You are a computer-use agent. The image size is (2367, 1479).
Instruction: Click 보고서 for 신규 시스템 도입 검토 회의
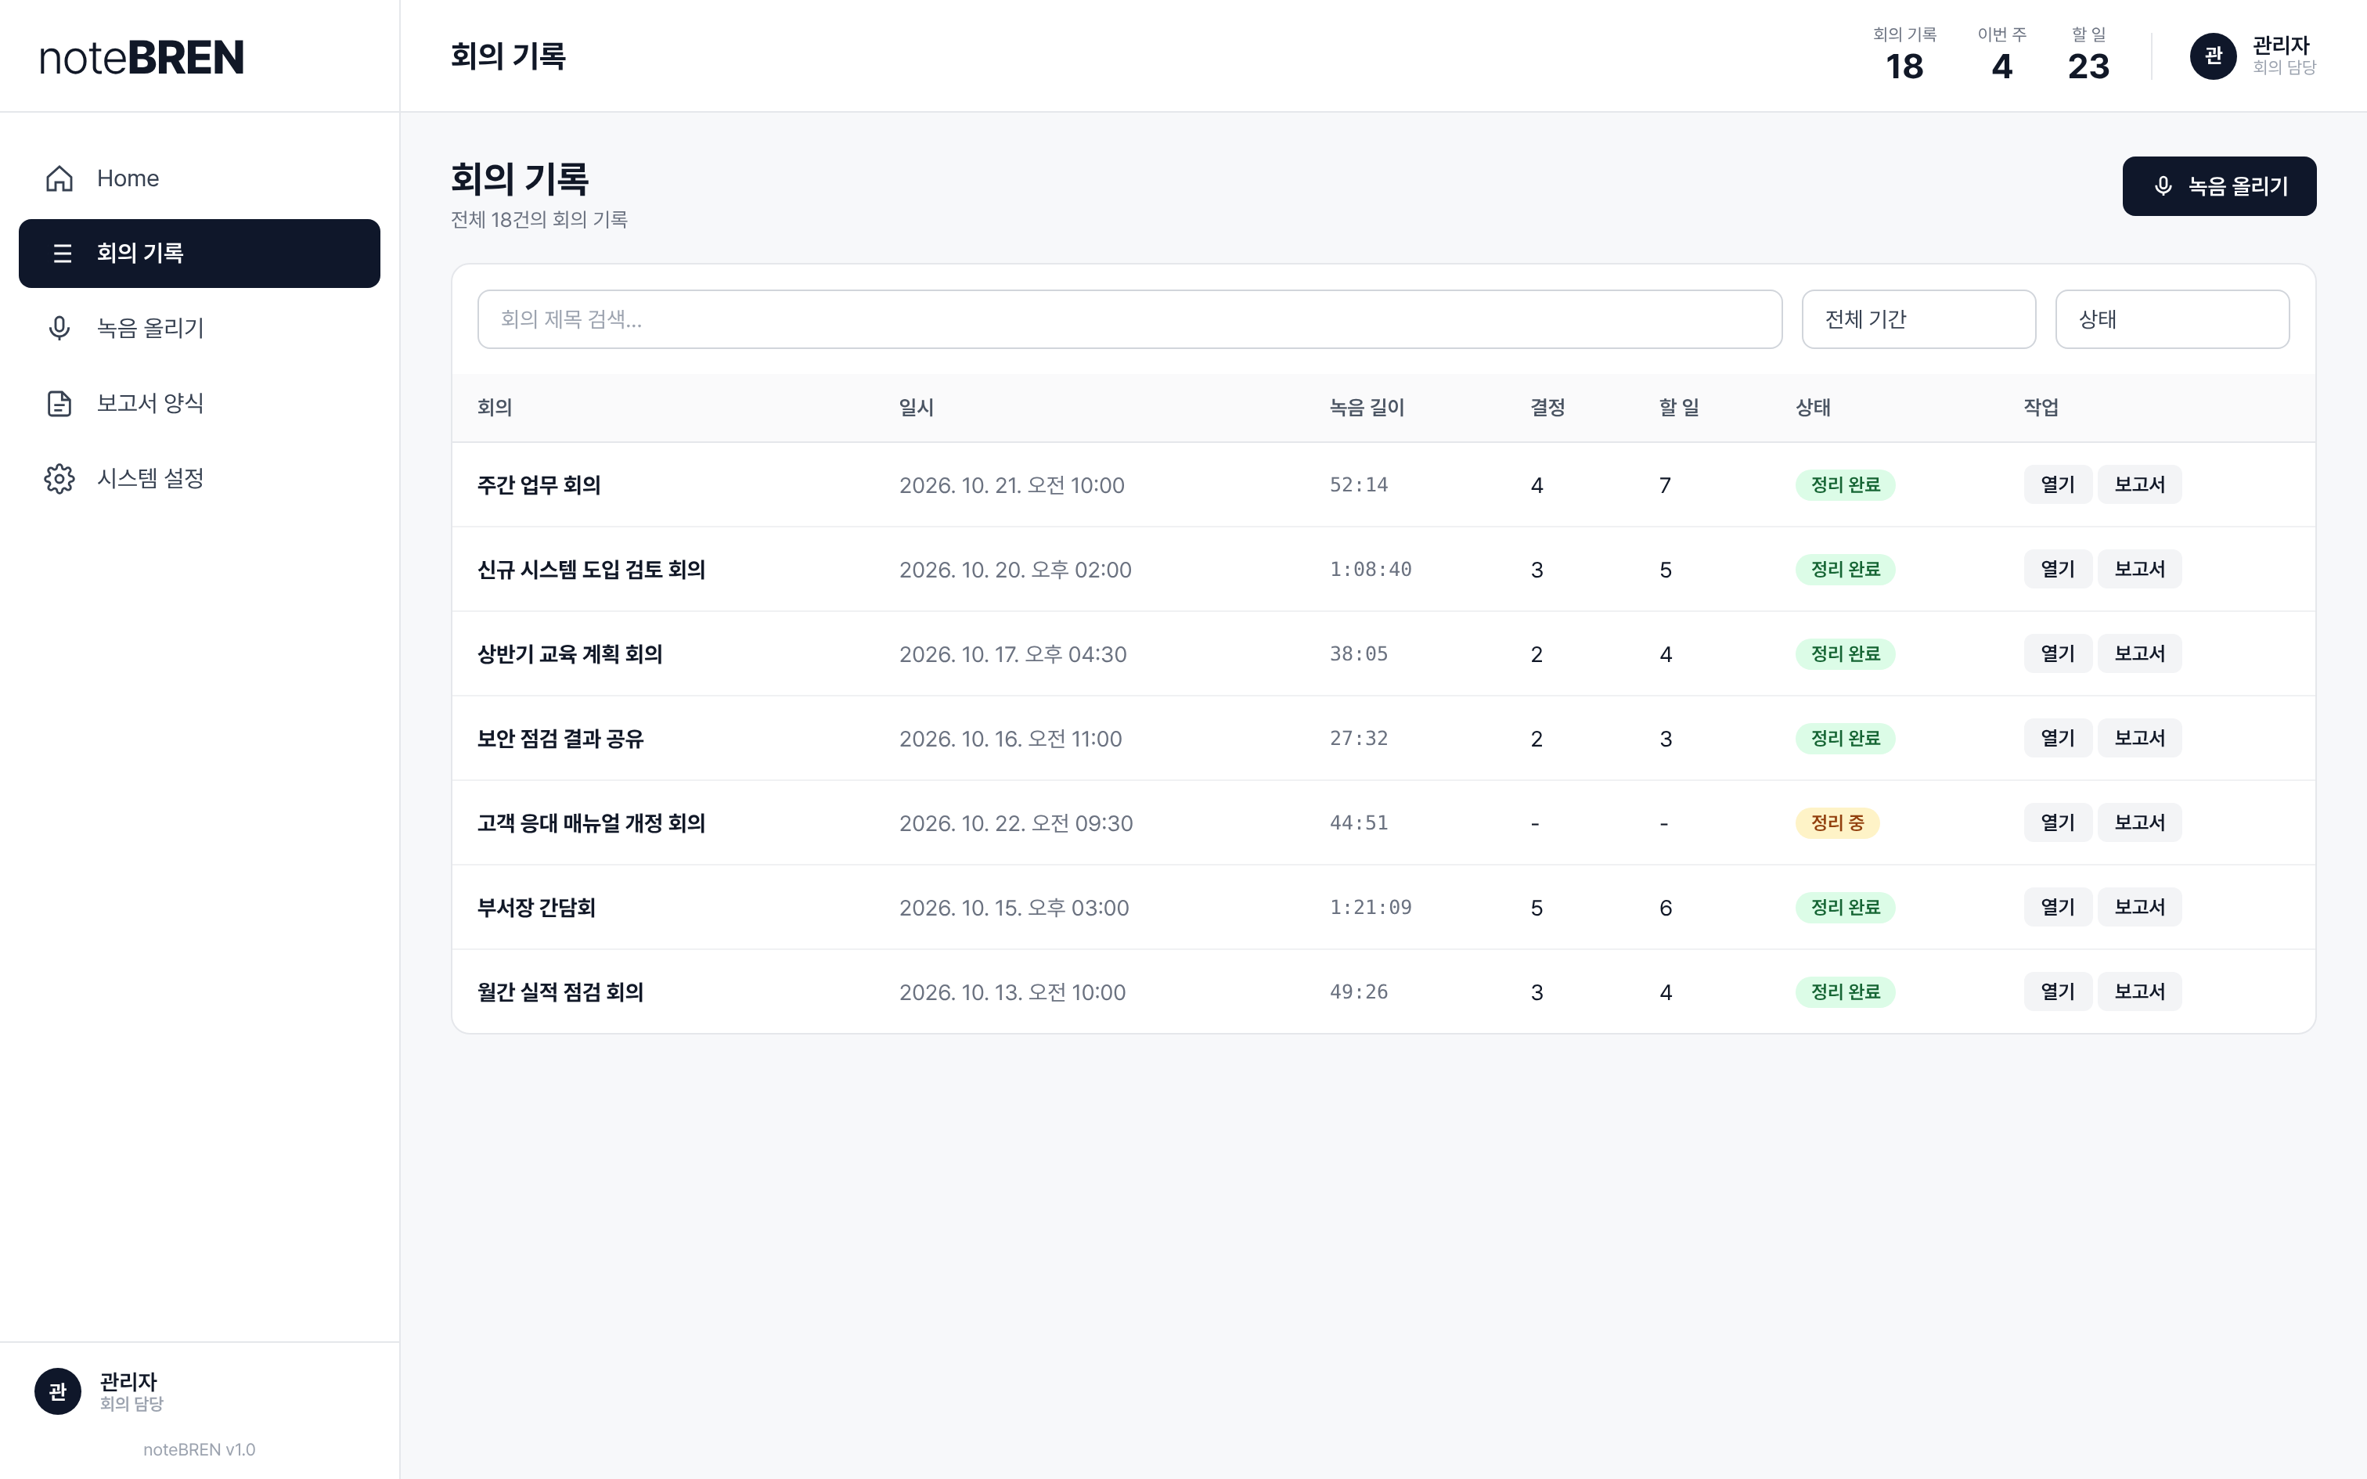2139,570
